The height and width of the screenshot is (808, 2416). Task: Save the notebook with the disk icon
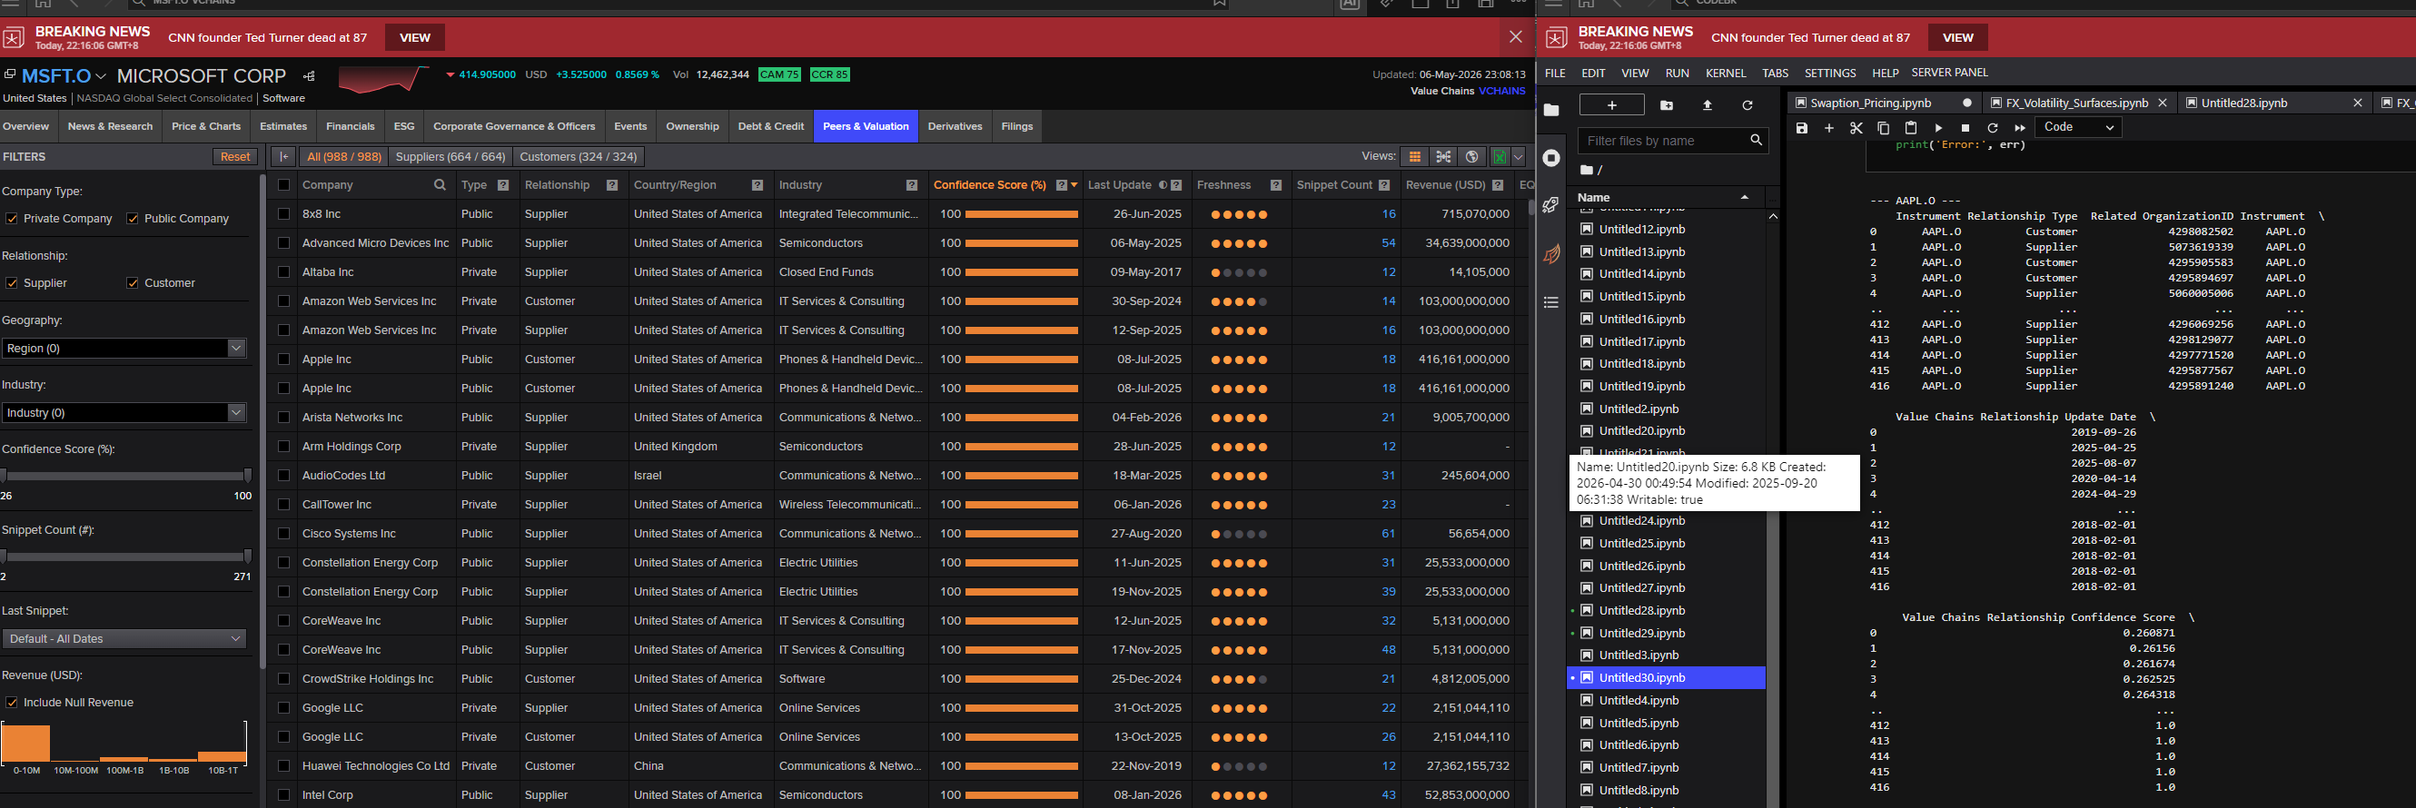point(1802,127)
